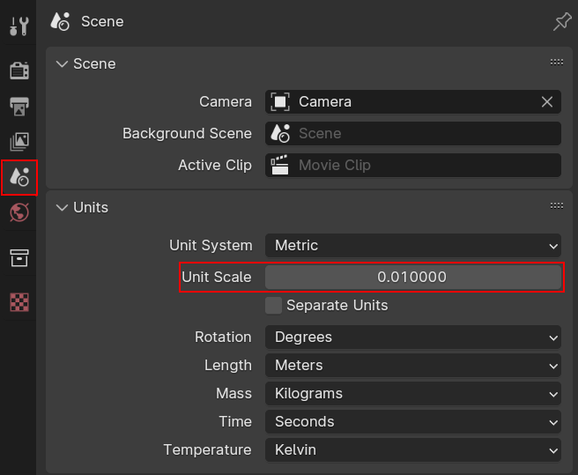Open the Length Meters dropdown
578x475 pixels.
pyautogui.click(x=413, y=366)
